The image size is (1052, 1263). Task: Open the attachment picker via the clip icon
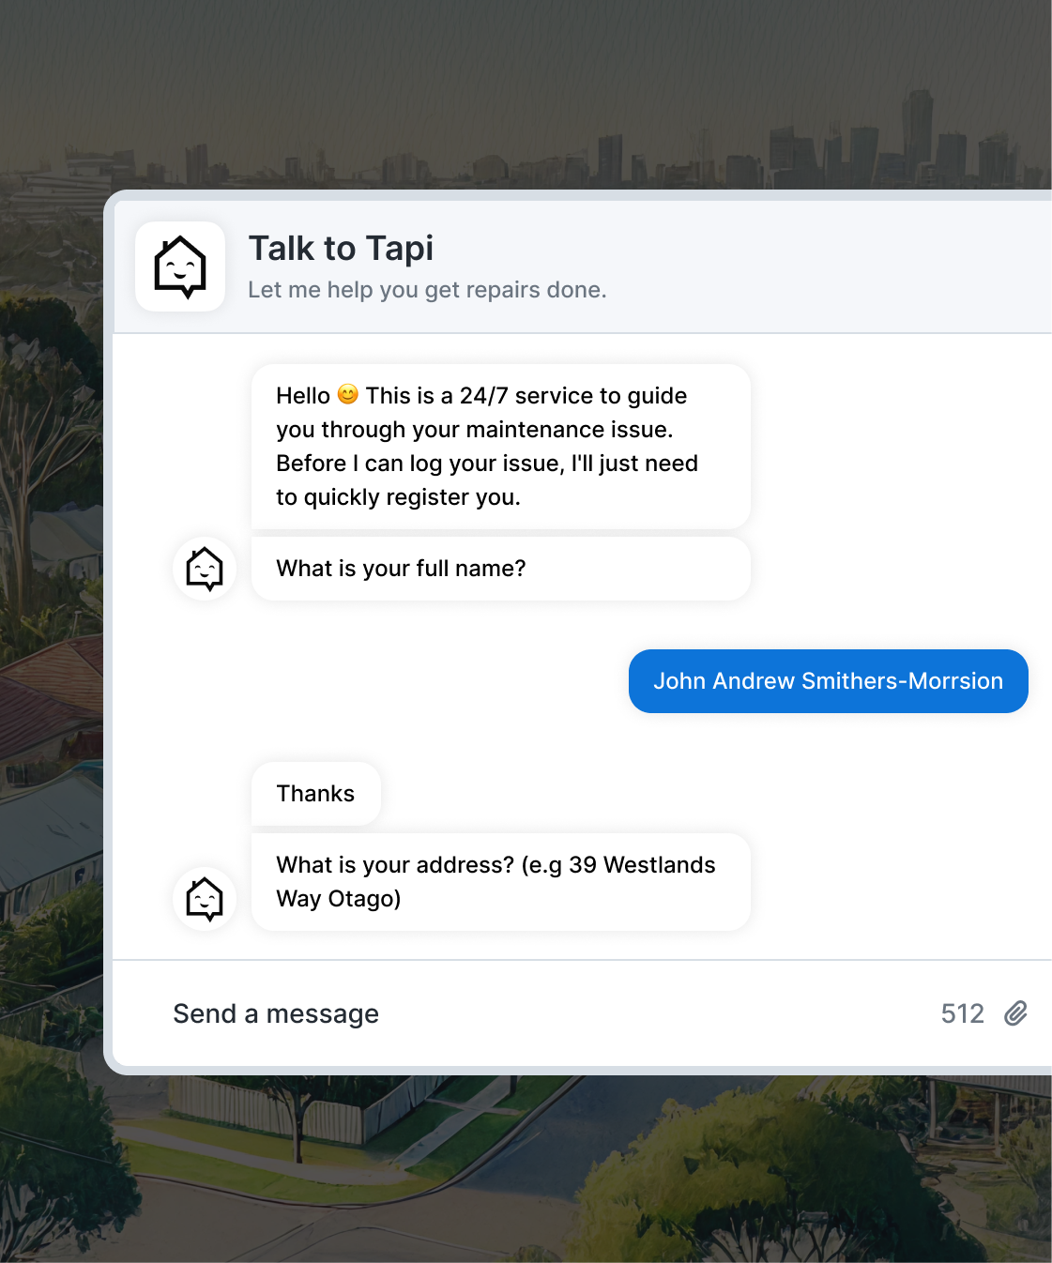coord(1016,1013)
